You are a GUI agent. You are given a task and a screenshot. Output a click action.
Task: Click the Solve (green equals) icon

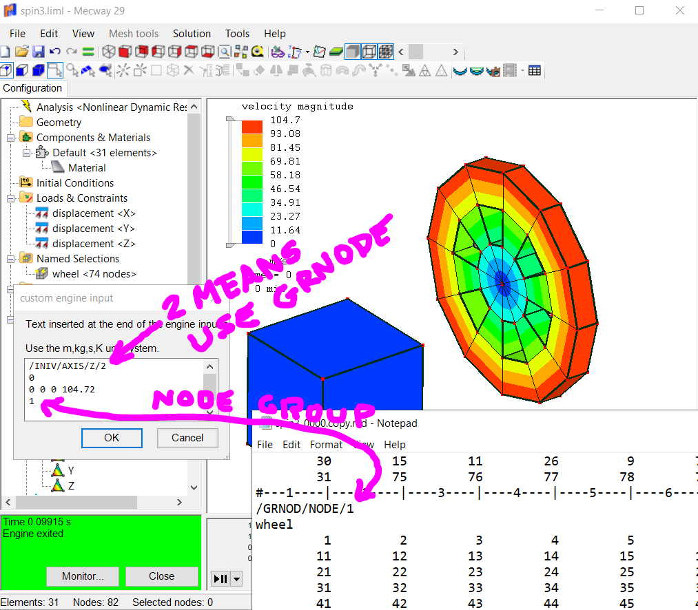coord(88,52)
